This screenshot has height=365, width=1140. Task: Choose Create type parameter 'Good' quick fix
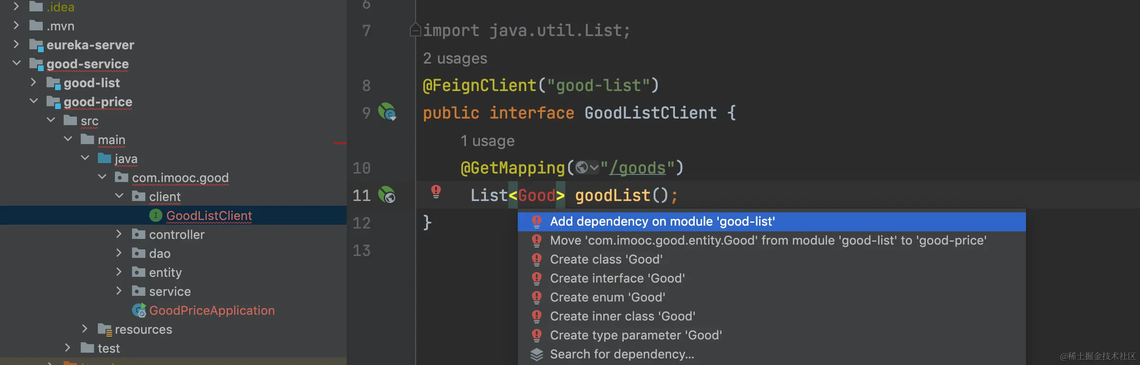coord(771,335)
